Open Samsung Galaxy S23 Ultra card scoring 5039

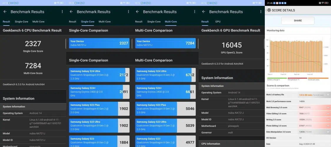pyautogui.click(x=165, y=126)
